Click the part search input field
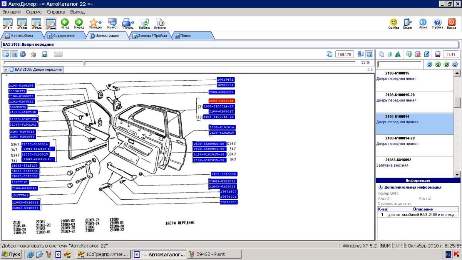The height and width of the screenshot is (260, 462). tap(399, 65)
